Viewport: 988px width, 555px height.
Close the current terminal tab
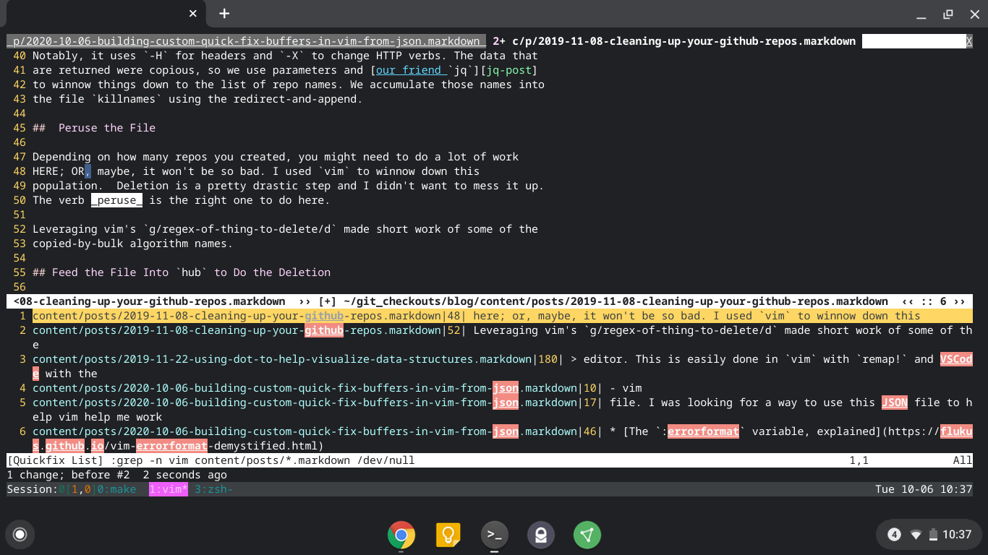193,14
